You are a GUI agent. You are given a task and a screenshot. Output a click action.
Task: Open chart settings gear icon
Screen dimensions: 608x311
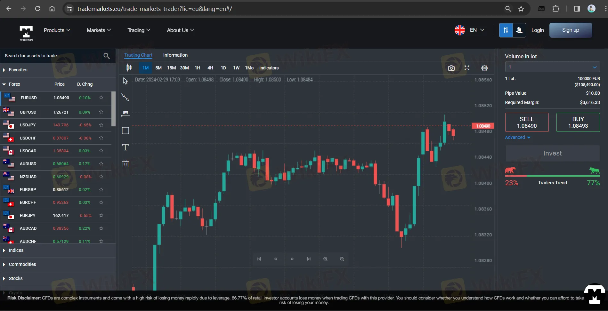pyautogui.click(x=484, y=68)
